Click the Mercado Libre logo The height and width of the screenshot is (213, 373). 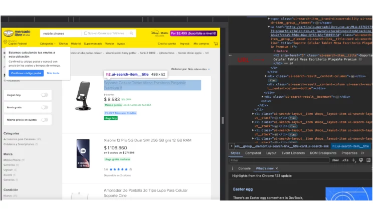17,33
